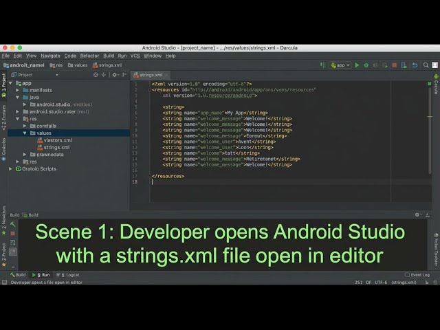Open the search everywhere magnifier
The width and height of the screenshot is (440, 330).
[x=426, y=65]
